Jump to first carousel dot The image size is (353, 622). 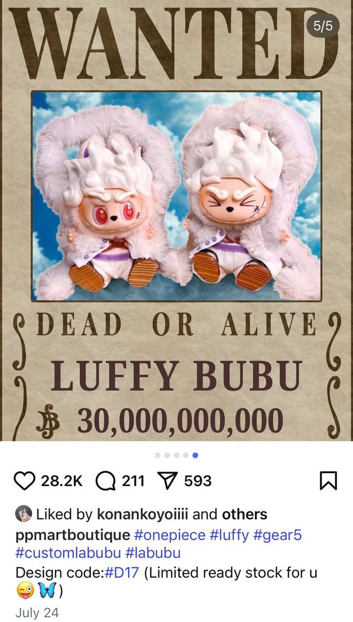click(157, 455)
